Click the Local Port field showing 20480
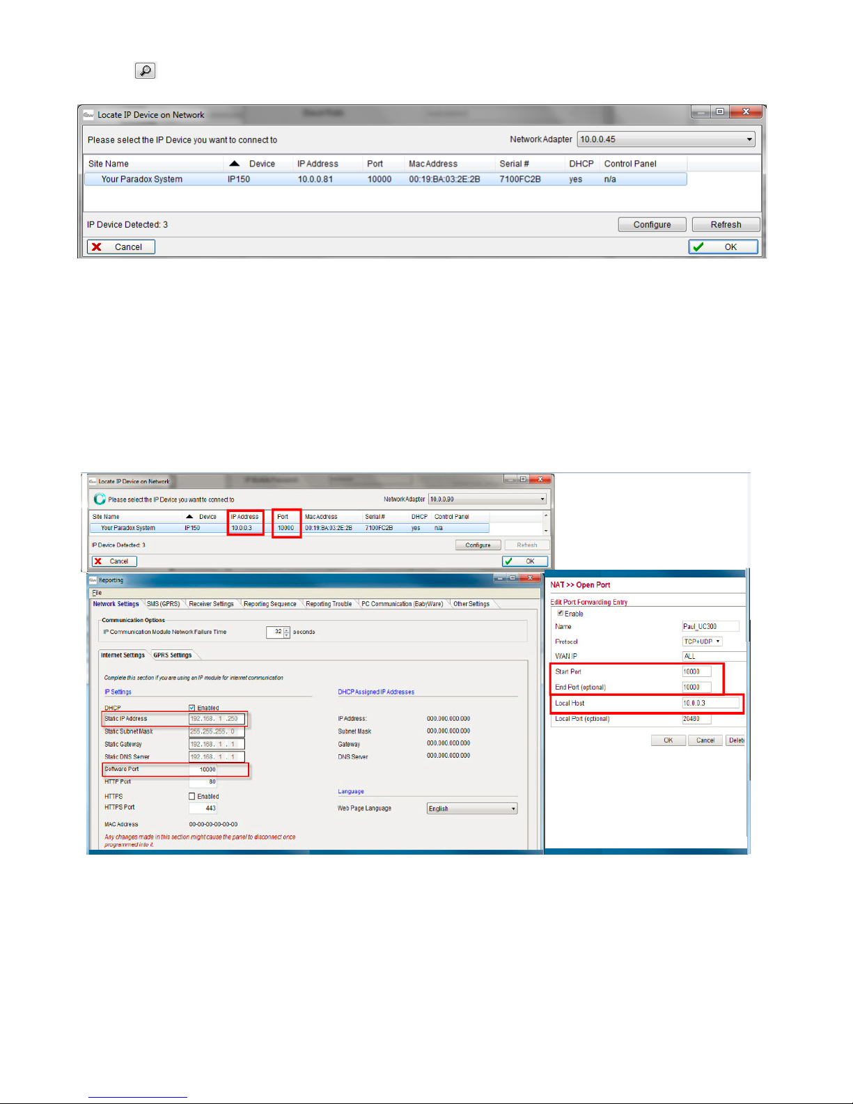Viewport: 853px width, 1104px height. 696,719
